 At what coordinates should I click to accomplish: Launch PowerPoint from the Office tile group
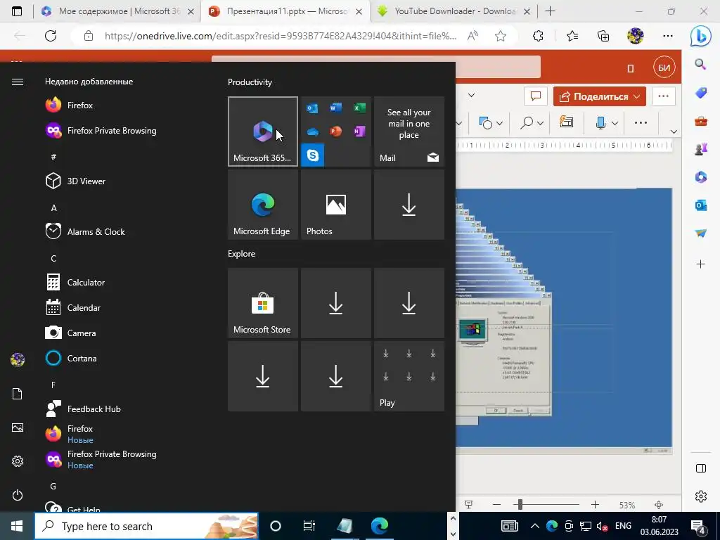[335, 131]
